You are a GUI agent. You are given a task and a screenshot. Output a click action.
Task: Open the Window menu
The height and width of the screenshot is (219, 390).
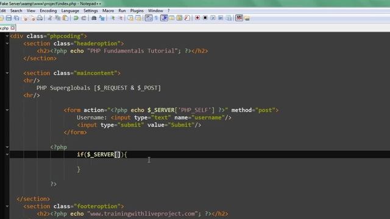(155, 11)
